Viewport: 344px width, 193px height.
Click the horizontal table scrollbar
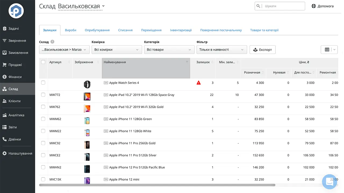(157, 185)
